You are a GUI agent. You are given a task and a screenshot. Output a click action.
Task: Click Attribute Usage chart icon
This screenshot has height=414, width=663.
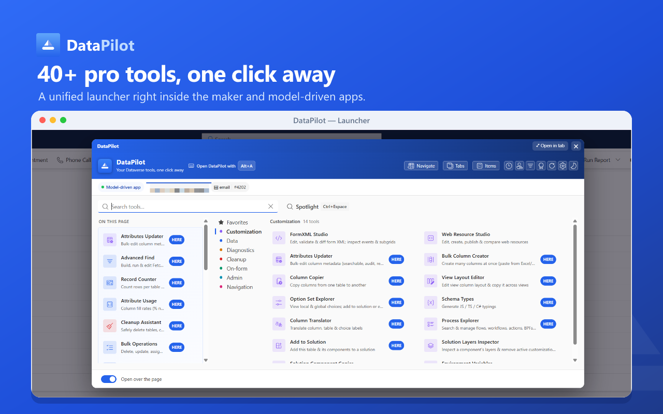click(110, 304)
